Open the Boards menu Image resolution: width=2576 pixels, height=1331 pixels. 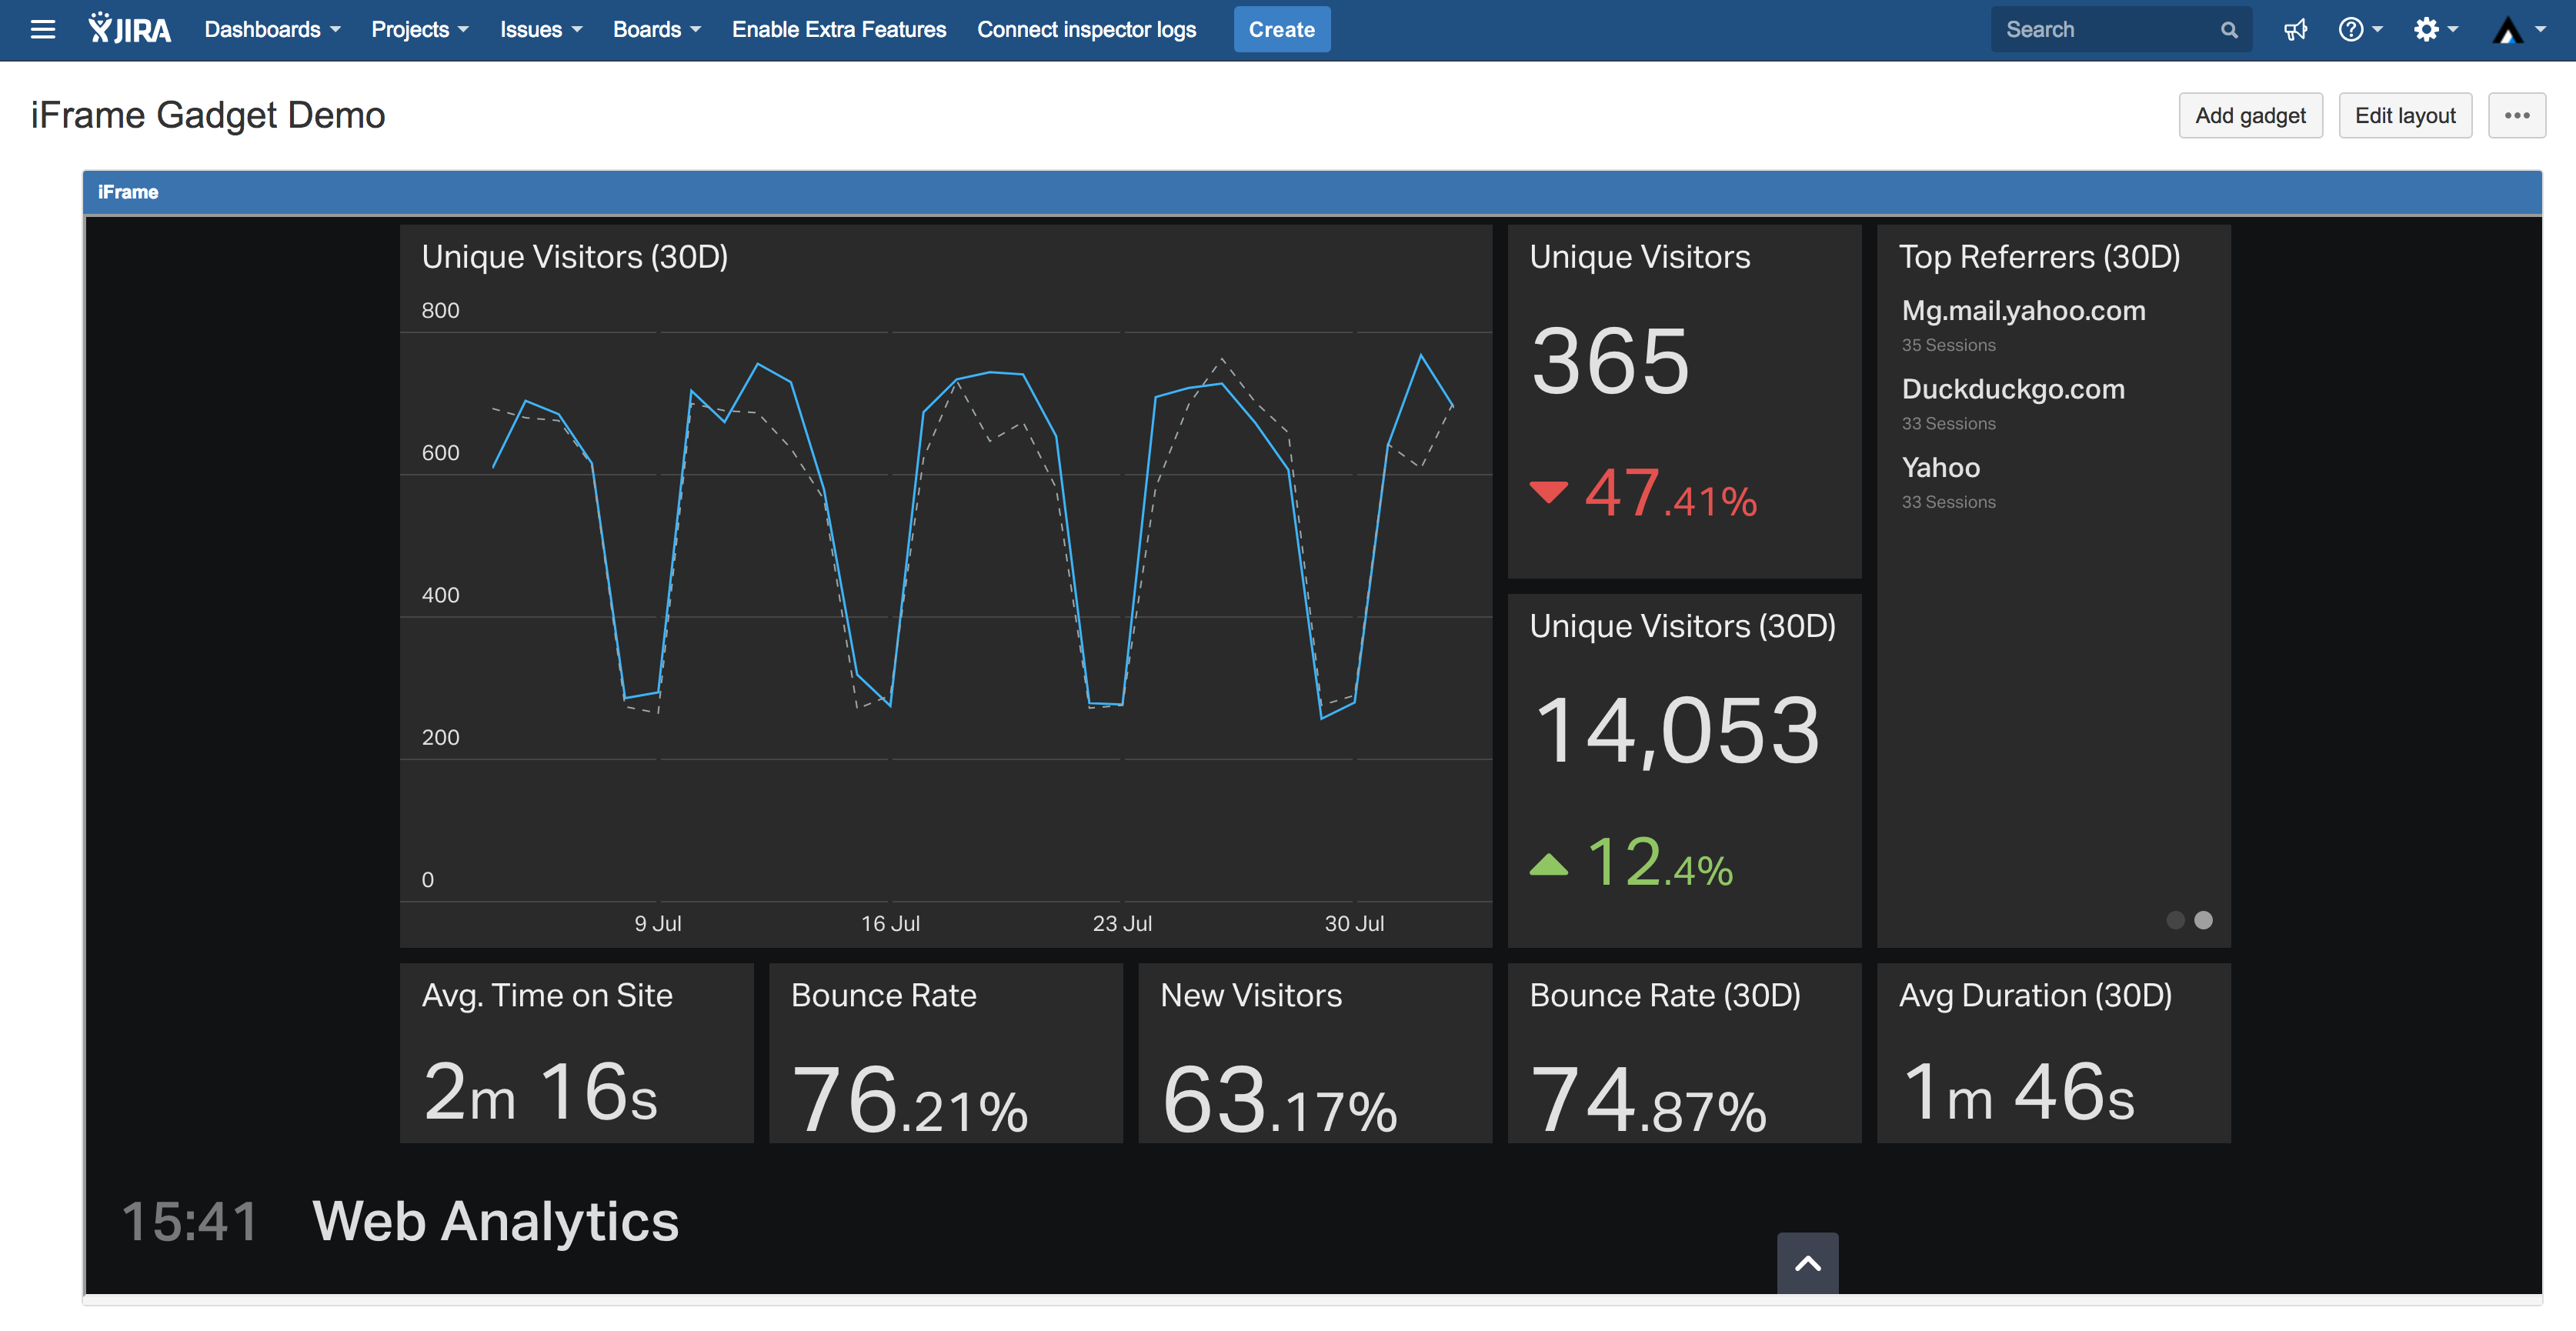click(x=656, y=30)
